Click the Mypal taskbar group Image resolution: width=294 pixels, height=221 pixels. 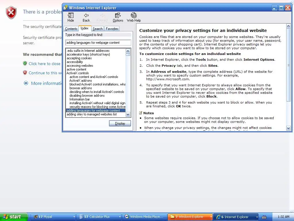[x=53, y=217]
